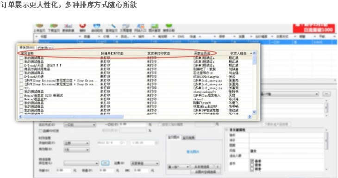The image size is (338, 178).
Task: Click the small button beside the location dropdown
Action: [x=105, y=163]
